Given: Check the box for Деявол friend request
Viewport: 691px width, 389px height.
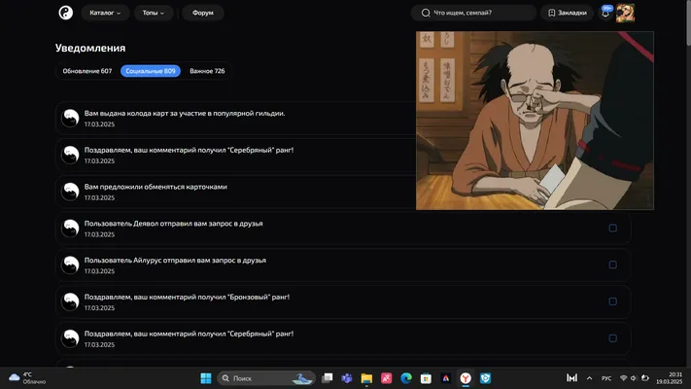Looking at the screenshot, I should [612, 228].
